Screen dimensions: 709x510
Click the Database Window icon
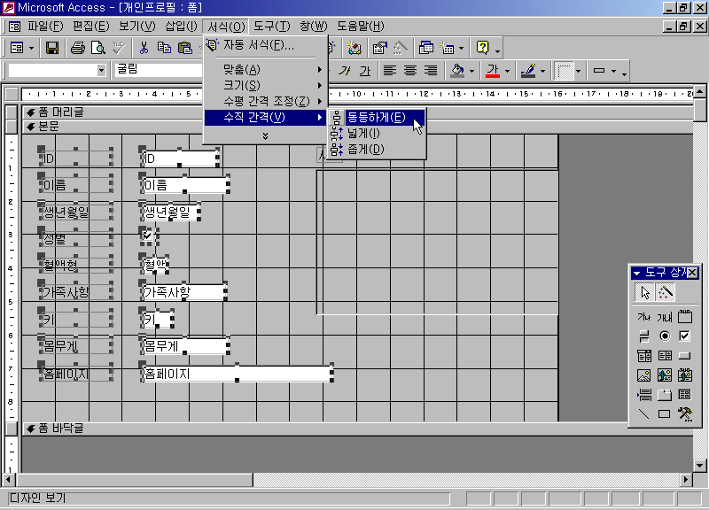click(x=426, y=48)
